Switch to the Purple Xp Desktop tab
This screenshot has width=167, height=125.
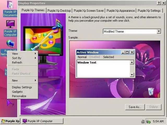click(59, 11)
